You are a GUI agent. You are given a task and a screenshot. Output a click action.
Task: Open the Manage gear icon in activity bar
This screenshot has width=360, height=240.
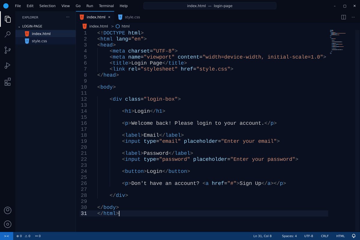(7, 224)
